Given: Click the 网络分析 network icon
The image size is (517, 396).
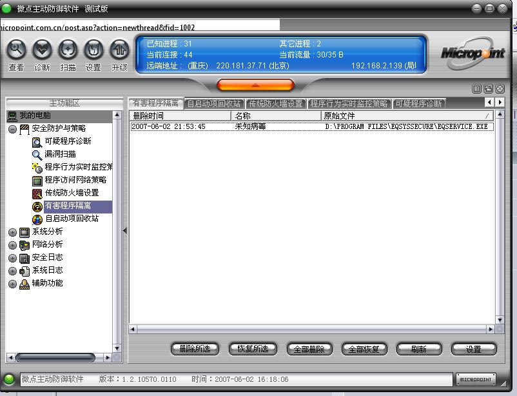Looking at the screenshot, I should click(x=24, y=245).
